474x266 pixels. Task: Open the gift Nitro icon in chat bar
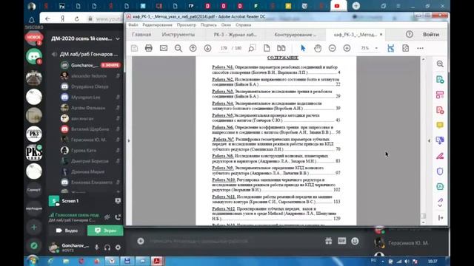329,241
